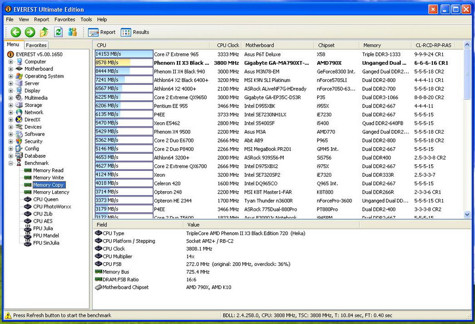The height and width of the screenshot is (324, 475).
Task: Open the File menu
Action: pos(9,20)
